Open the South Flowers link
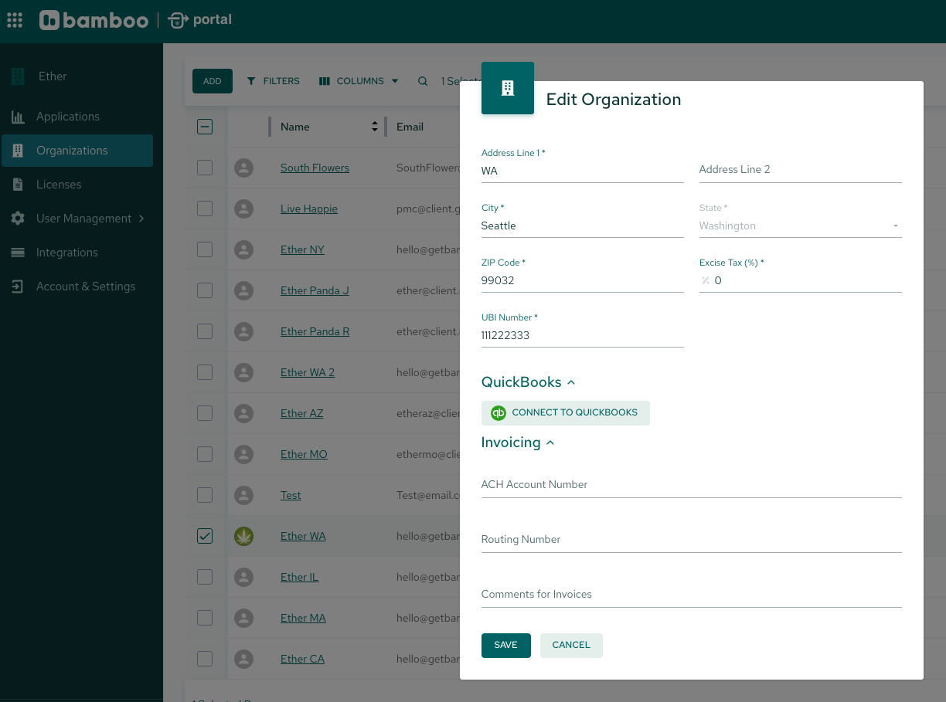This screenshot has height=702, width=946. [x=315, y=168]
